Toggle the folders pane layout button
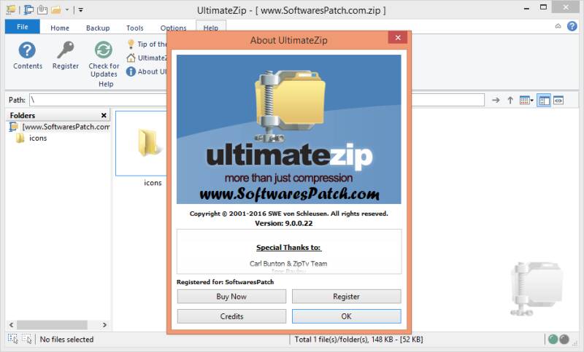Screen dimensions: 584x352 click(x=544, y=101)
